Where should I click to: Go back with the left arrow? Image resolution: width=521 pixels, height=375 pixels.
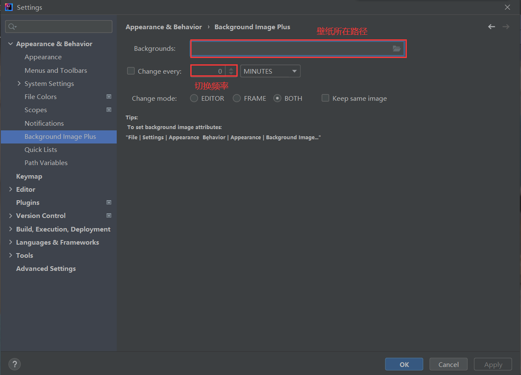[491, 27]
